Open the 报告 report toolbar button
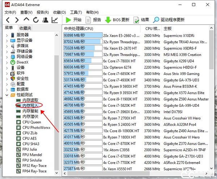 [93, 20]
